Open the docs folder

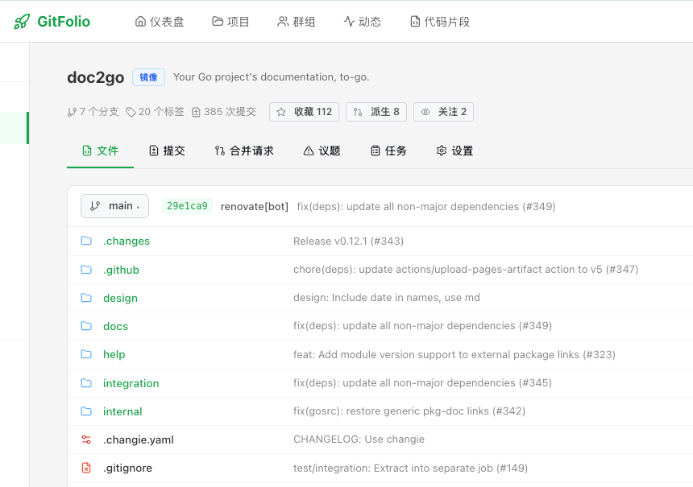click(116, 326)
